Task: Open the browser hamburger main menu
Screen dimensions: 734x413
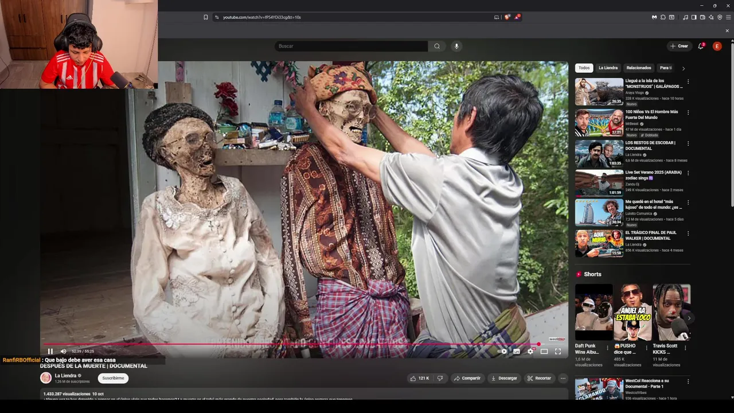Action: 728,17
